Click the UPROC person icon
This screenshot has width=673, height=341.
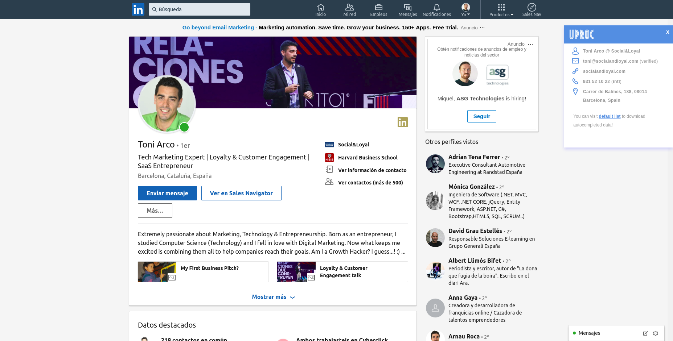(575, 51)
